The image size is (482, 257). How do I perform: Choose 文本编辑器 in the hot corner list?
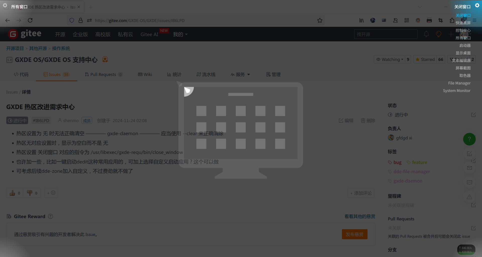tap(461, 60)
